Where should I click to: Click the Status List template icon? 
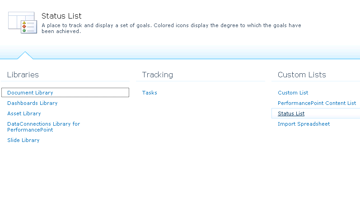pos(23,23)
